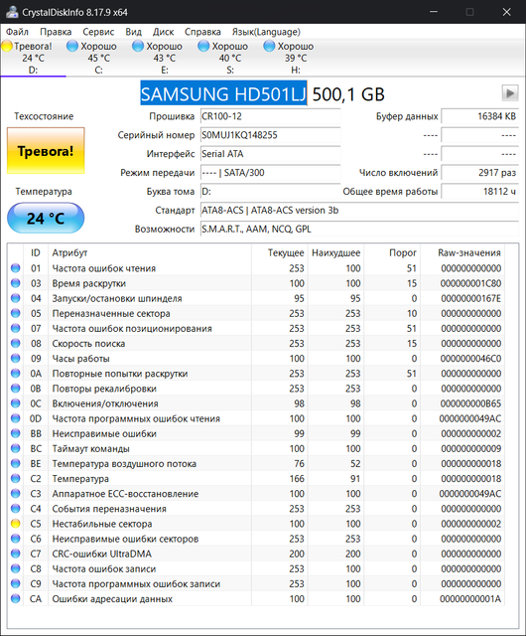This screenshot has height=636, width=526.
Task: Click status icon for attribute 0D
Action: (16, 418)
